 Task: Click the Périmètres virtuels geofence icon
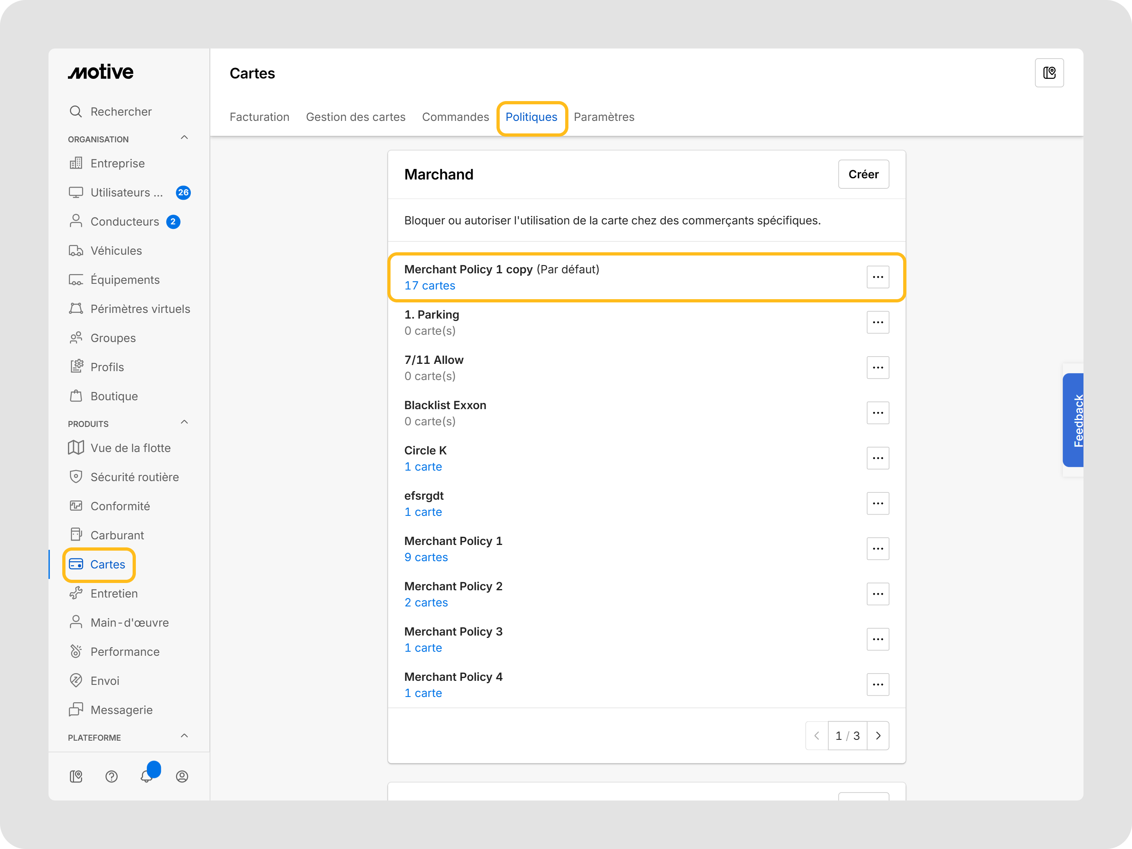[x=76, y=308]
